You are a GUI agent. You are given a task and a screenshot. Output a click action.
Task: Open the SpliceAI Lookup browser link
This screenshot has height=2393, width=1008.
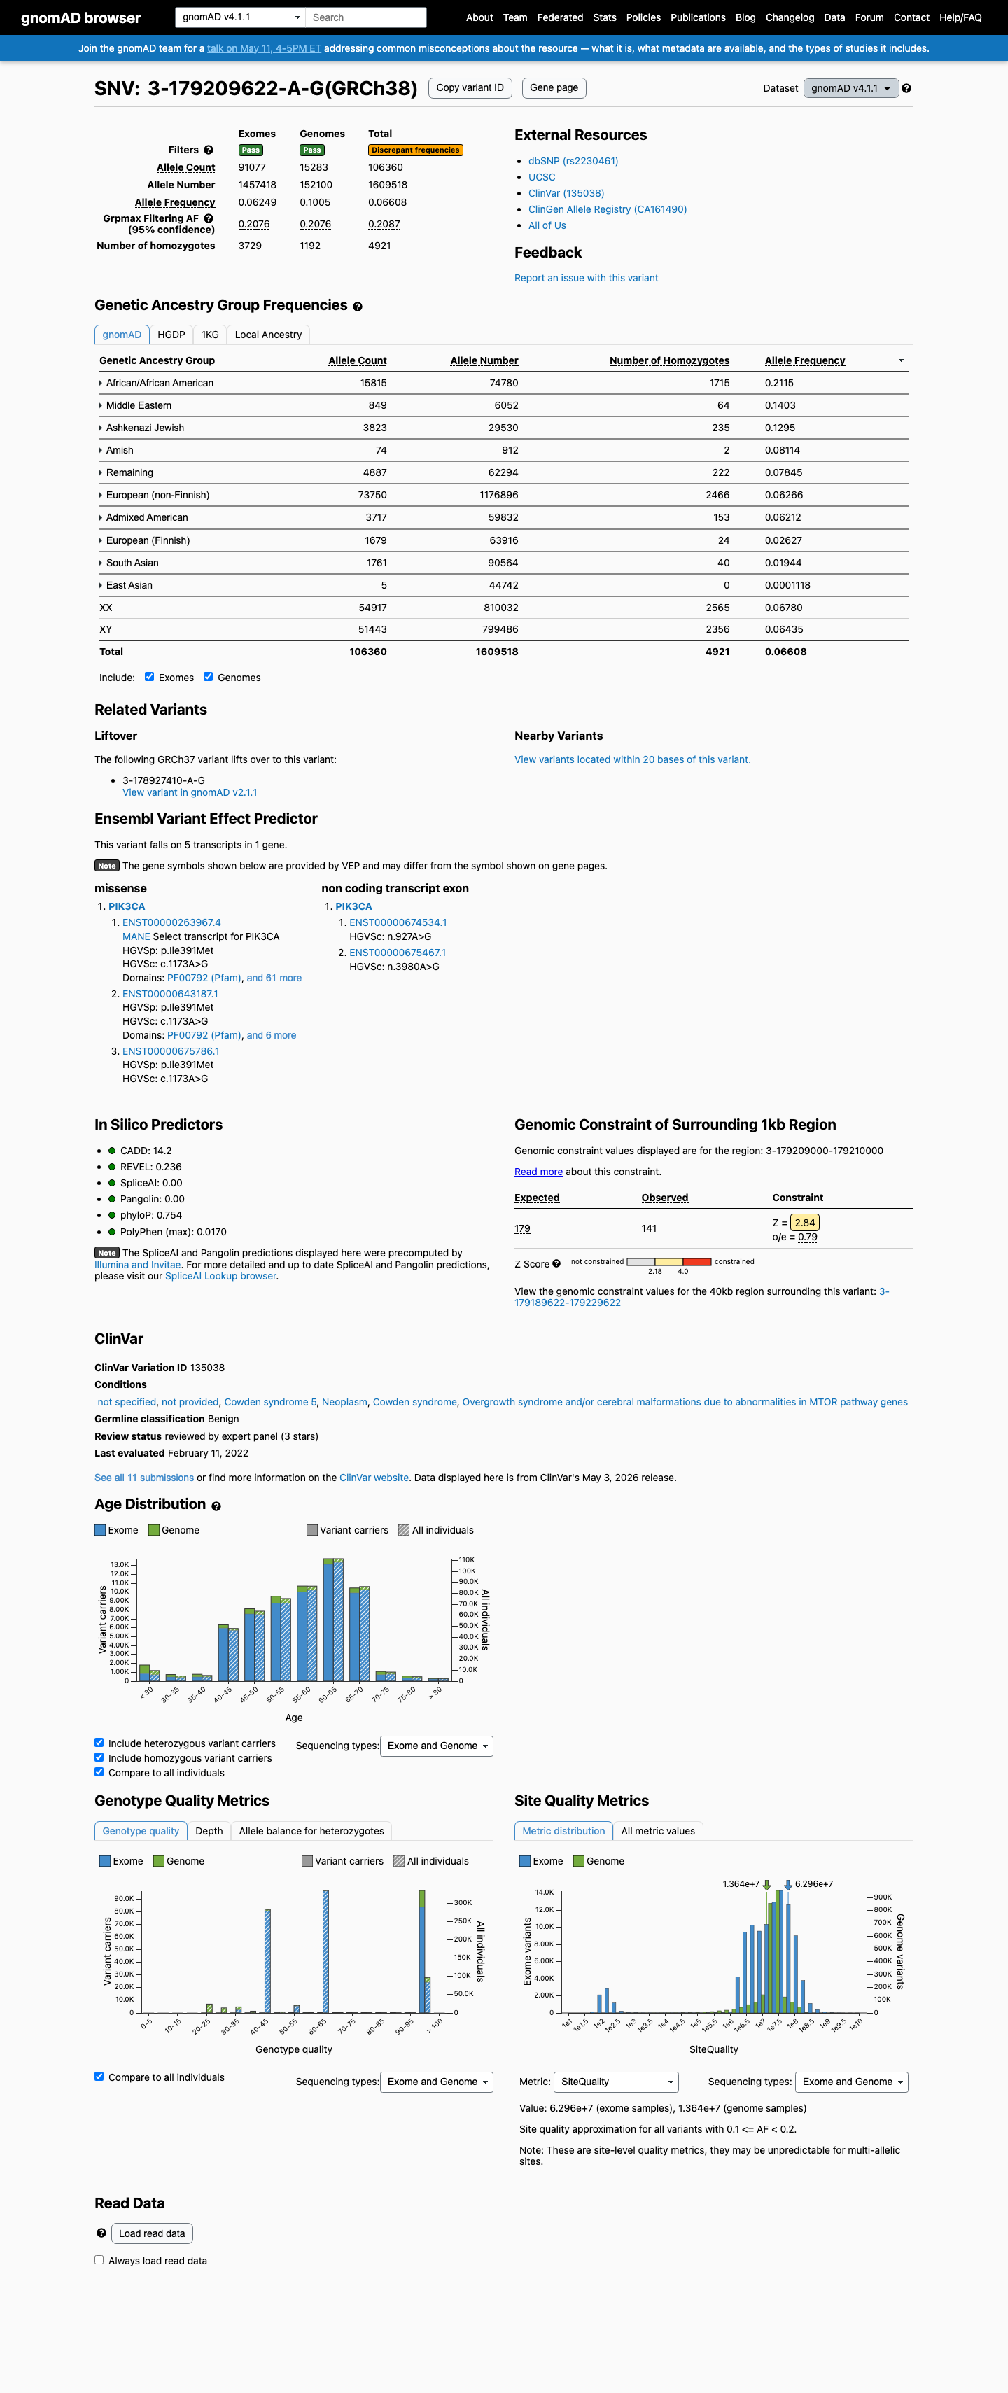tap(220, 1277)
